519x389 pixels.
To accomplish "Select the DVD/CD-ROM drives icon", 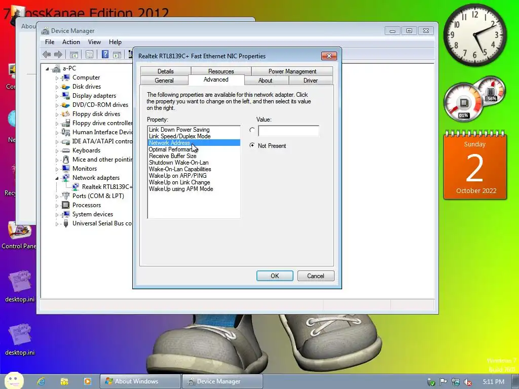I will point(66,105).
